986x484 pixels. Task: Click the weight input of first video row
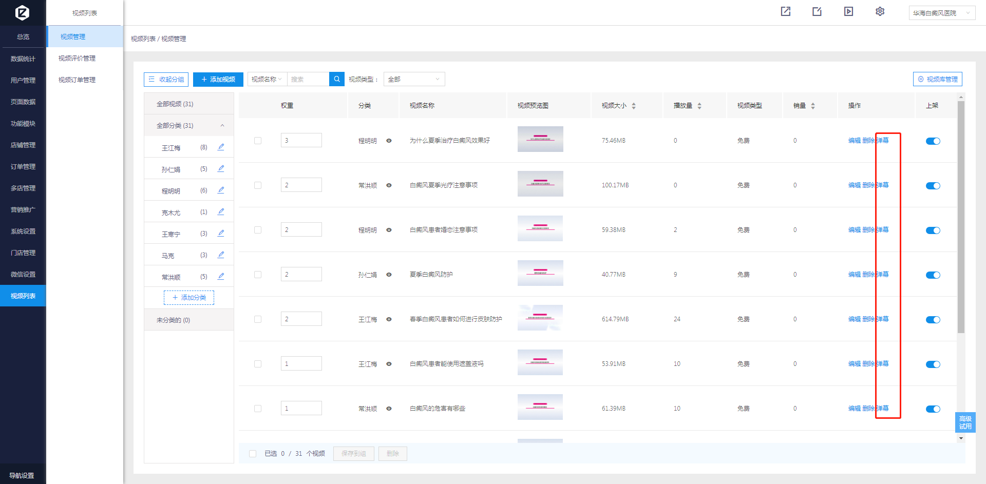pyautogui.click(x=301, y=141)
